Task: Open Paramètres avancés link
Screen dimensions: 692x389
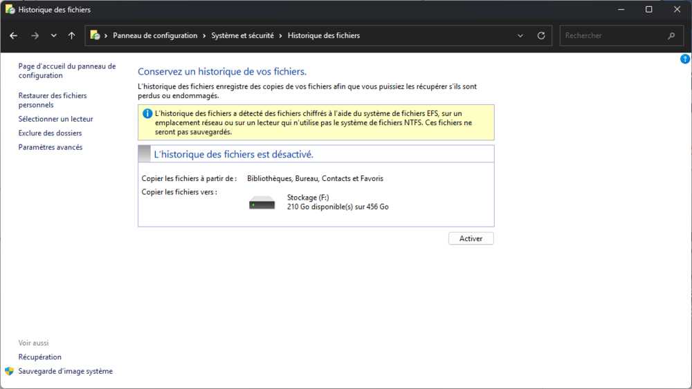Action: [50, 147]
